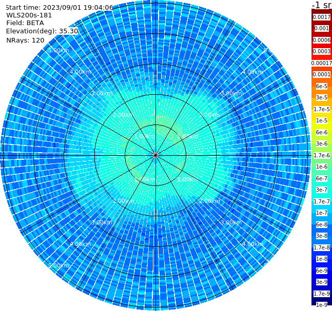Pick the green 1.7e-6 colorbar level

322,155
